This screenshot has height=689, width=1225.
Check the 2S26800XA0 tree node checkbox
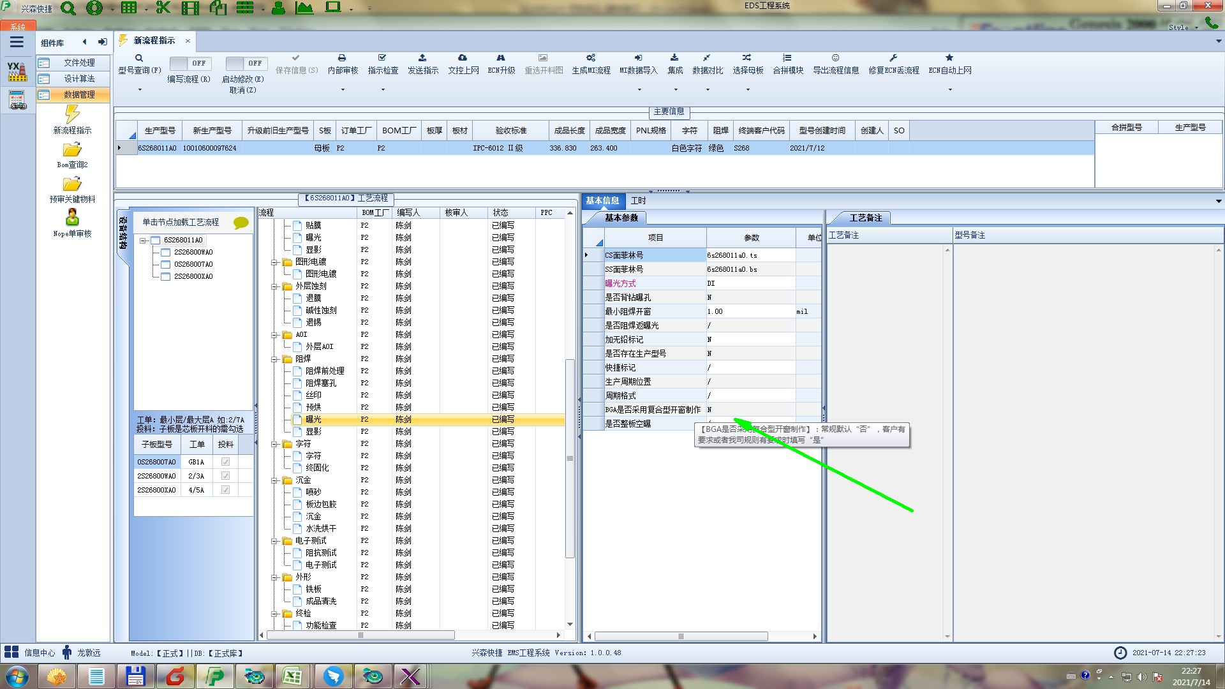click(166, 277)
